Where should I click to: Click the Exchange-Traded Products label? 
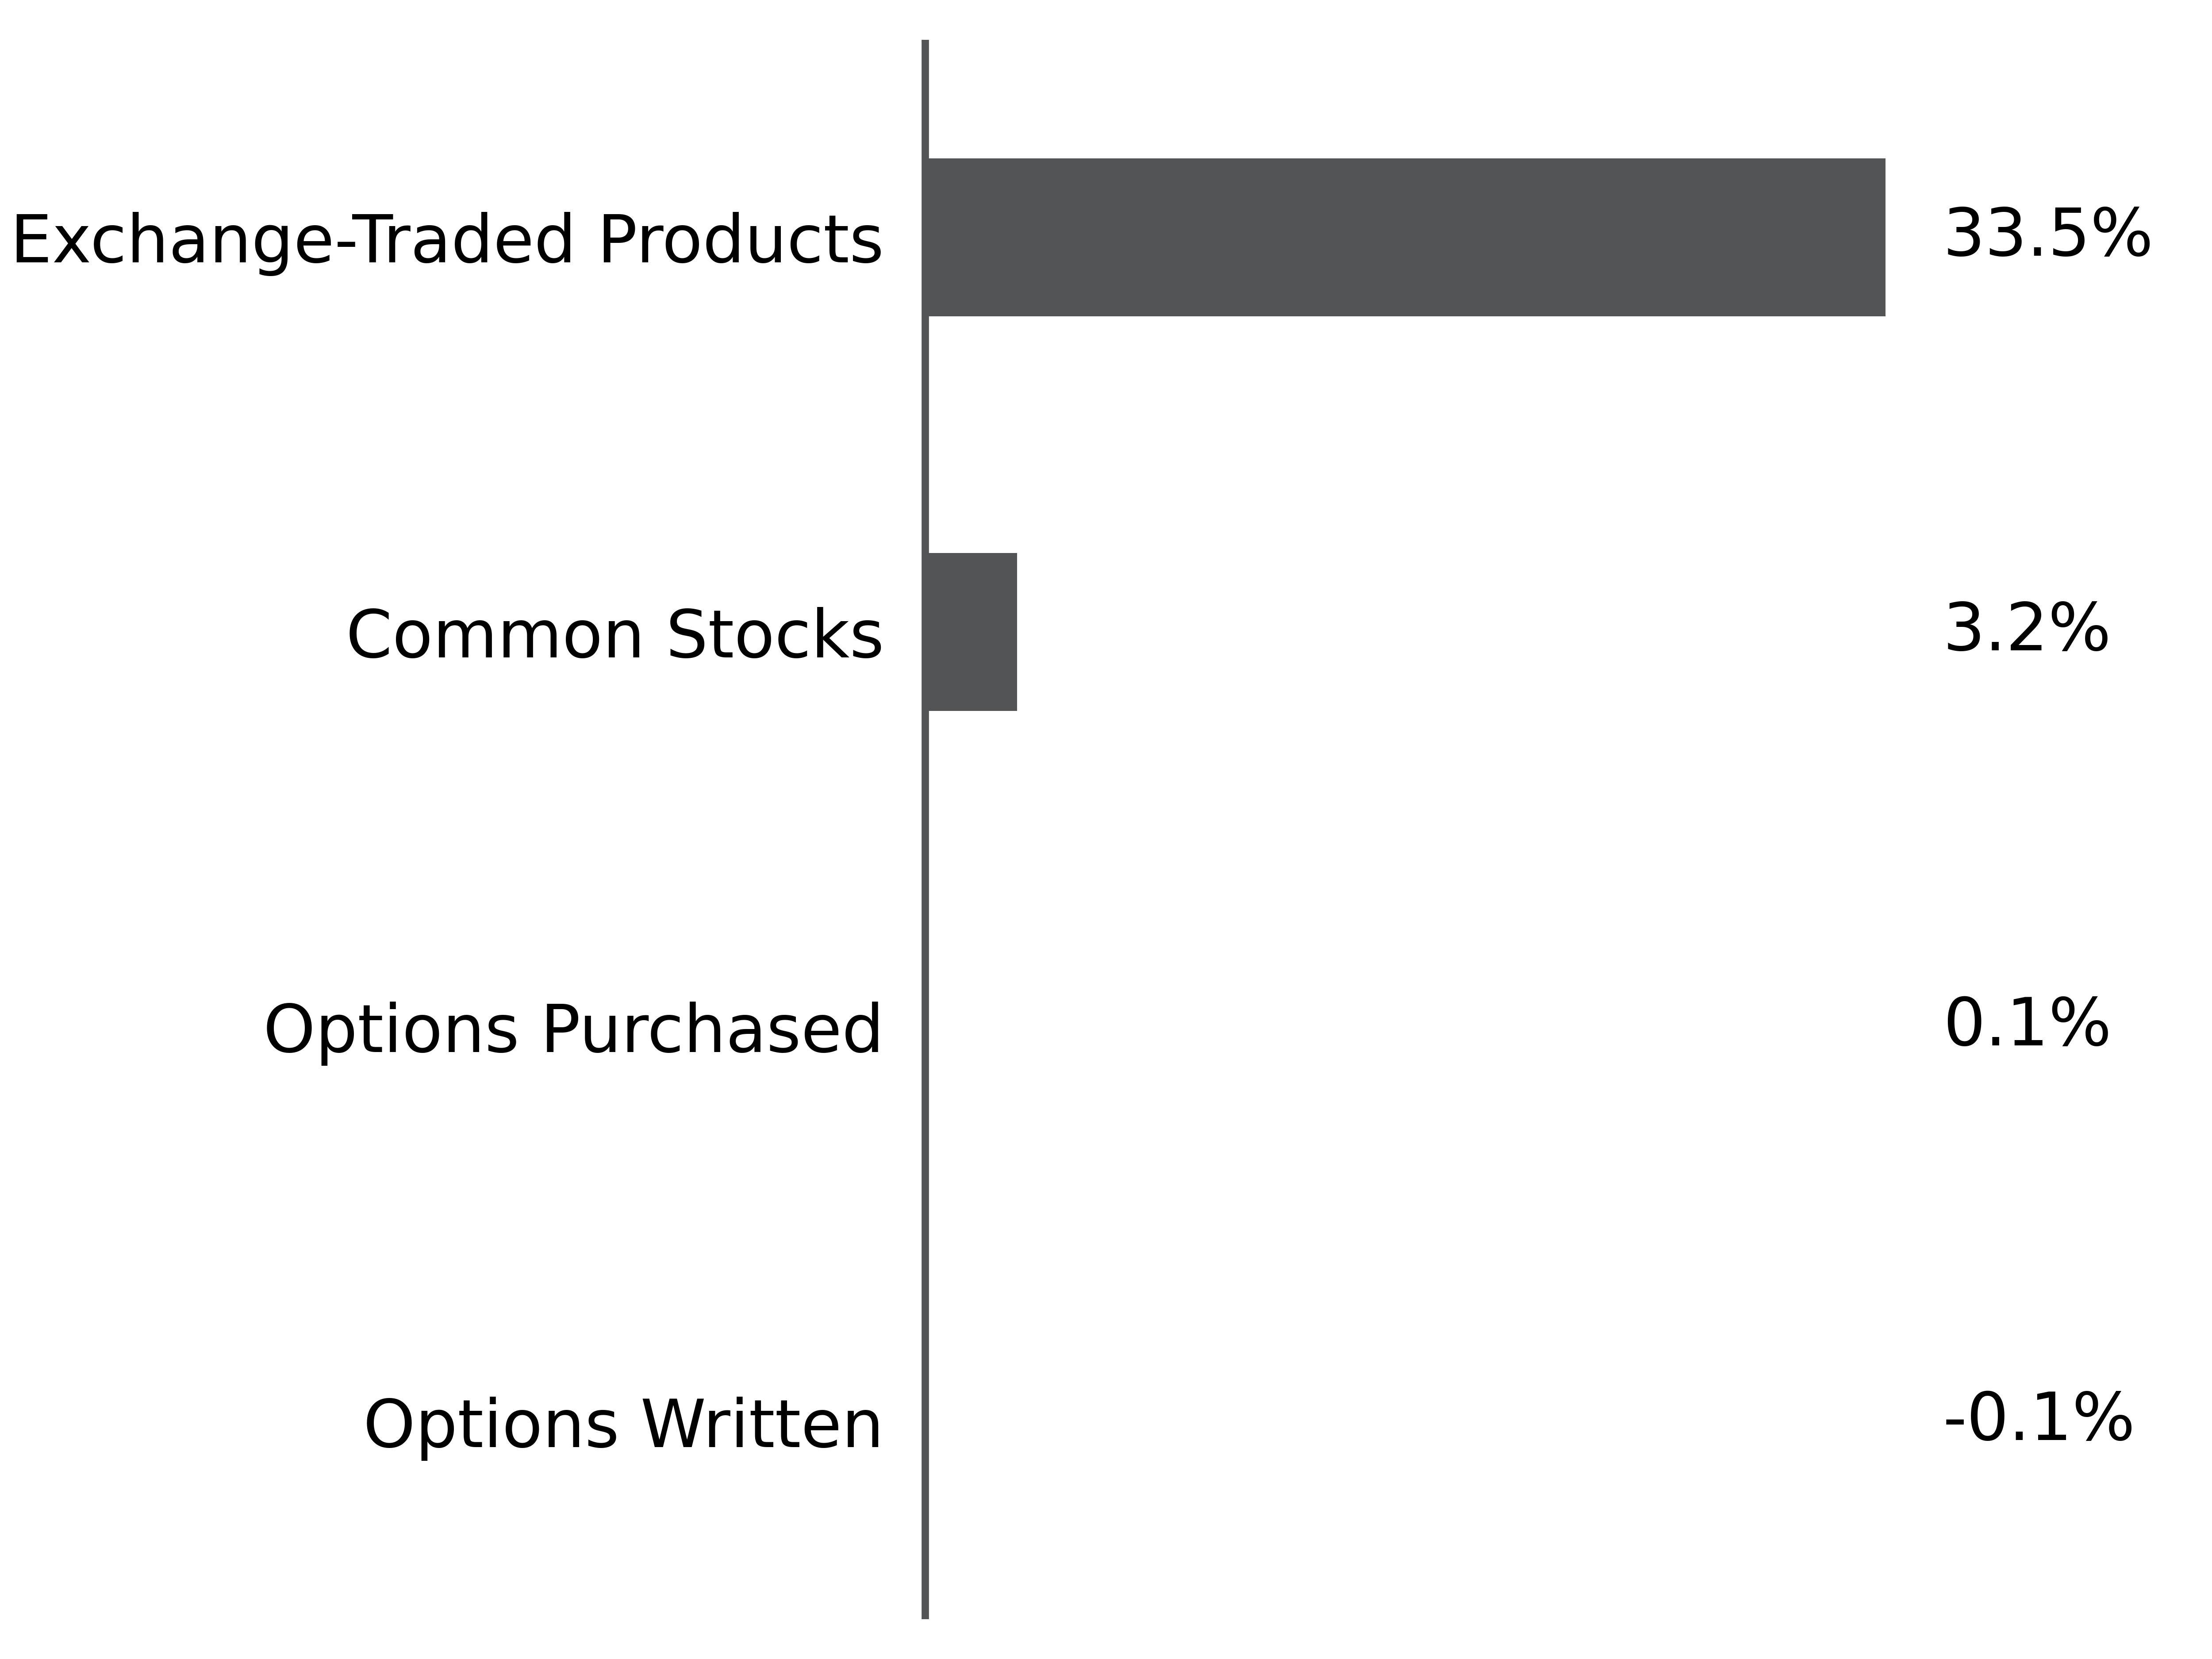(x=447, y=241)
